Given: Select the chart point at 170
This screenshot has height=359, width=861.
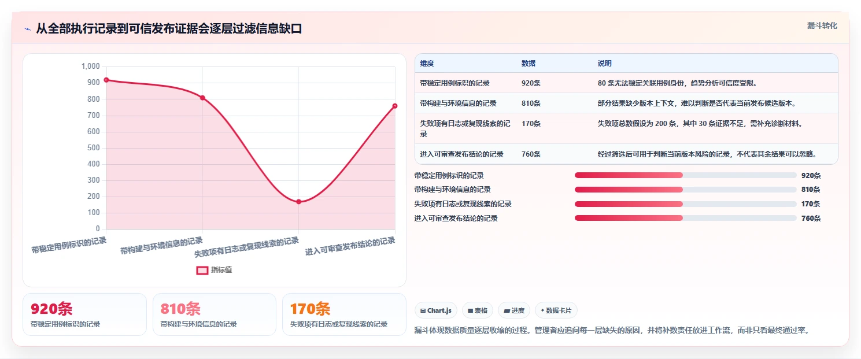Looking at the screenshot, I should tap(299, 202).
